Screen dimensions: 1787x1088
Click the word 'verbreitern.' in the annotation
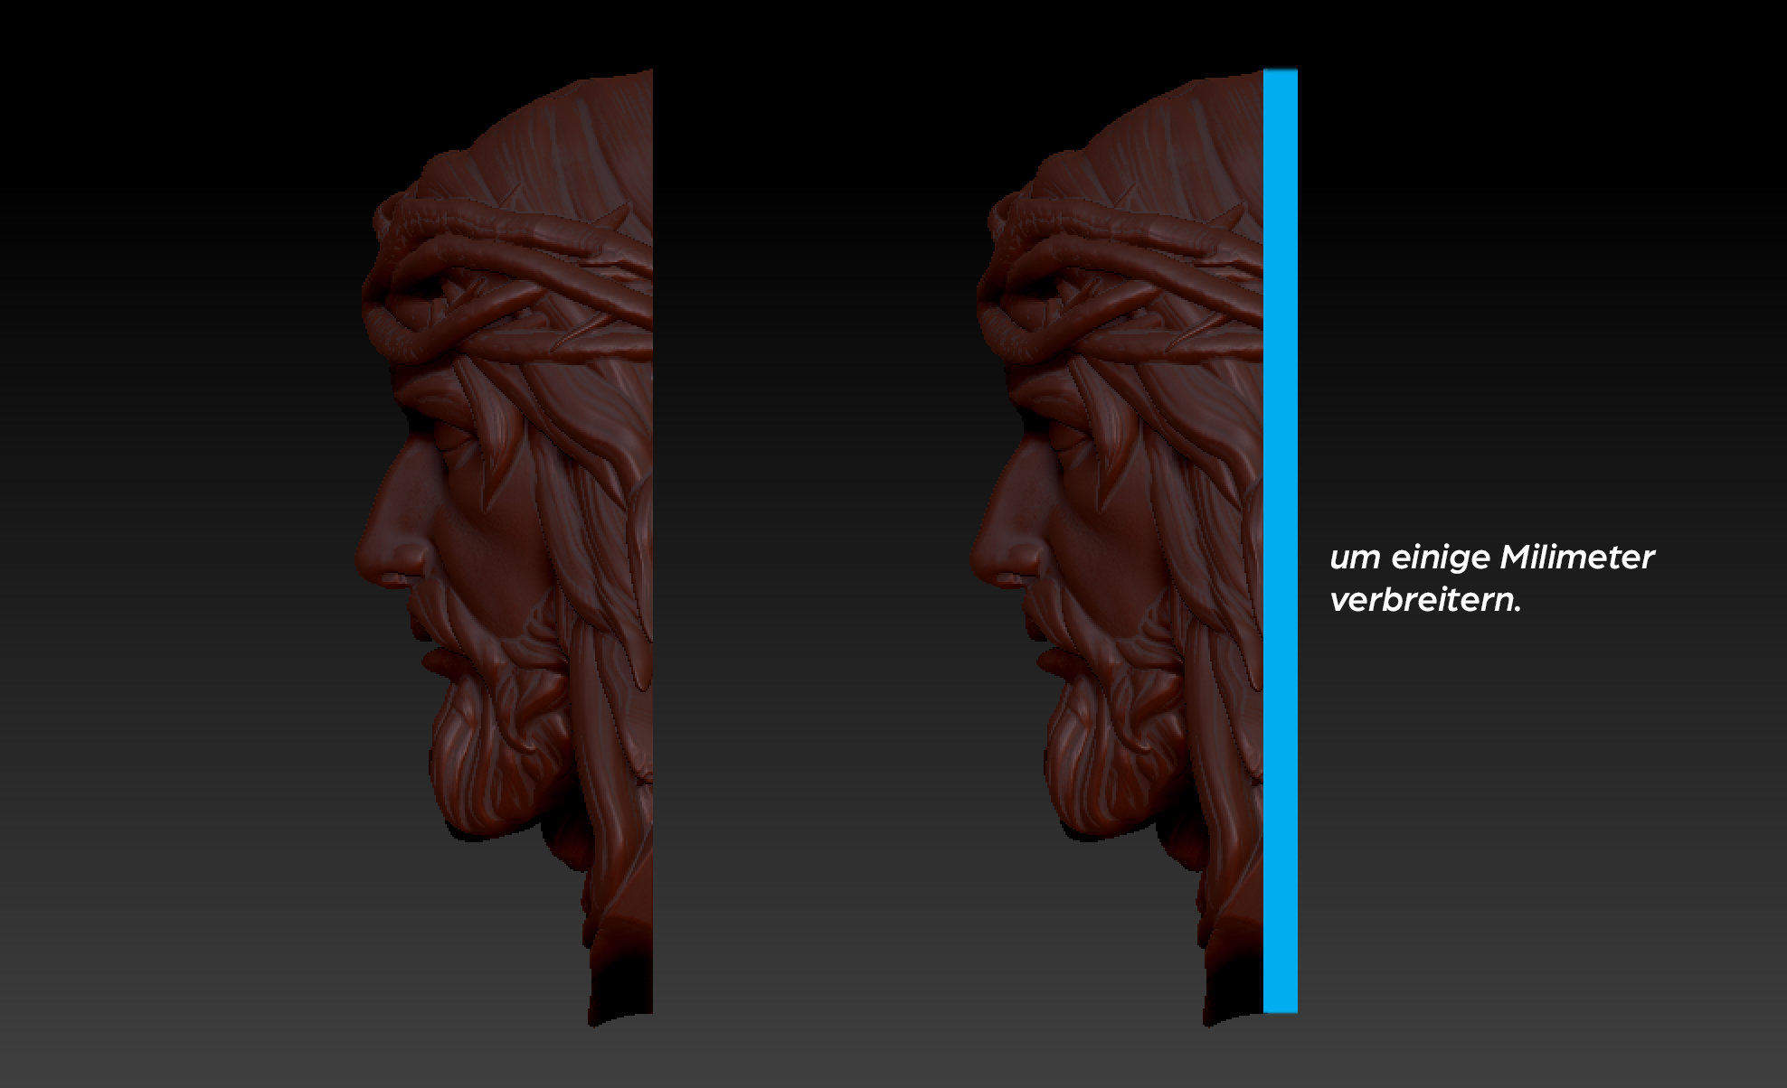click(1425, 601)
